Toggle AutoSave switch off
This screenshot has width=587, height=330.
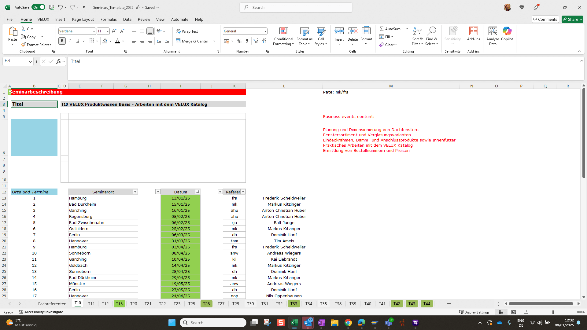[x=38, y=7]
